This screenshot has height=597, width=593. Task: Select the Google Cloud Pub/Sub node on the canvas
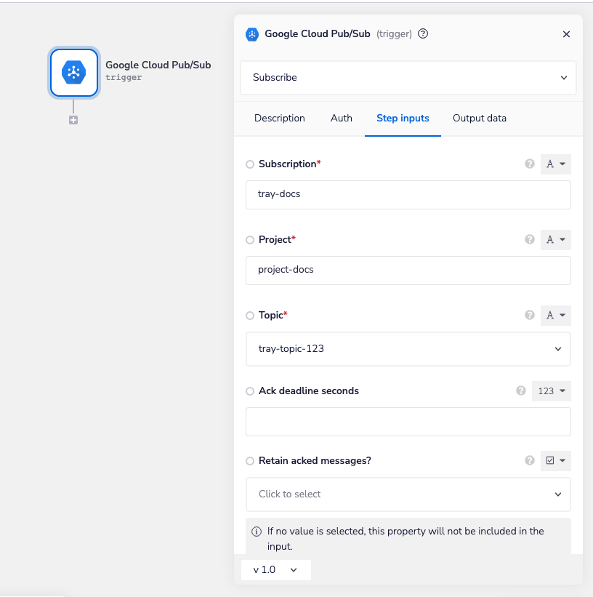[x=73, y=73]
